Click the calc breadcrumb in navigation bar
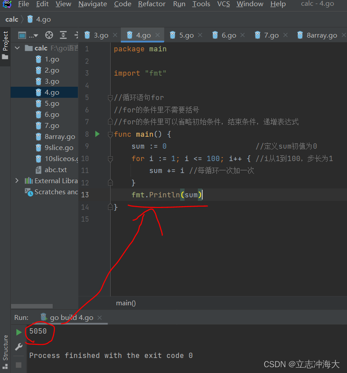This screenshot has width=347, height=373. click(x=12, y=19)
